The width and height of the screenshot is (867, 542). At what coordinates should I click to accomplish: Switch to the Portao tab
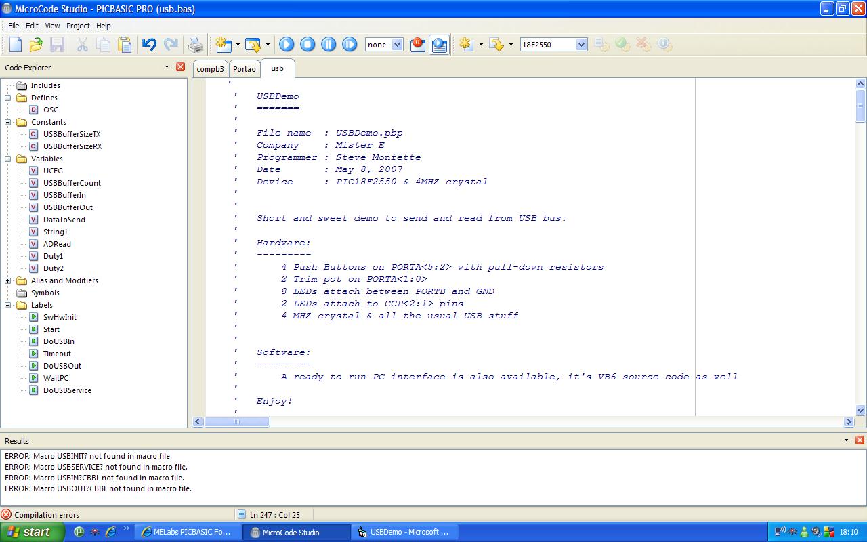click(244, 69)
